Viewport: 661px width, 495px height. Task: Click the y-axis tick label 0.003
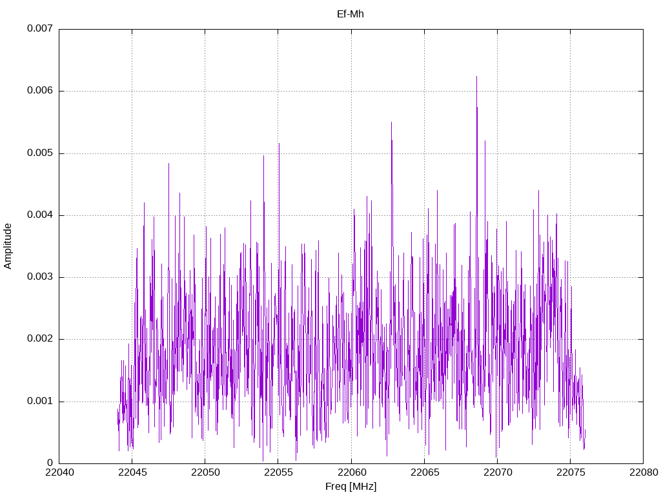pos(40,277)
